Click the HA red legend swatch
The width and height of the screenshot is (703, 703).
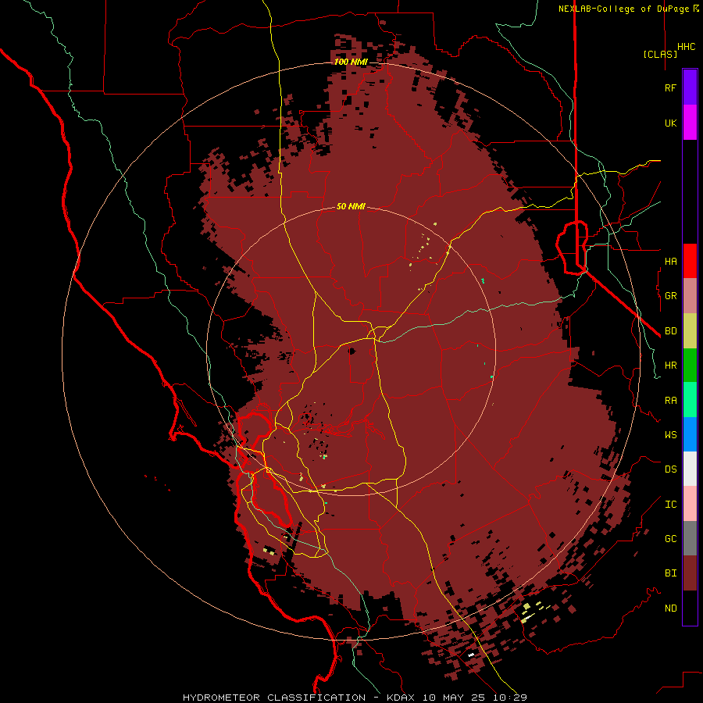coord(690,261)
